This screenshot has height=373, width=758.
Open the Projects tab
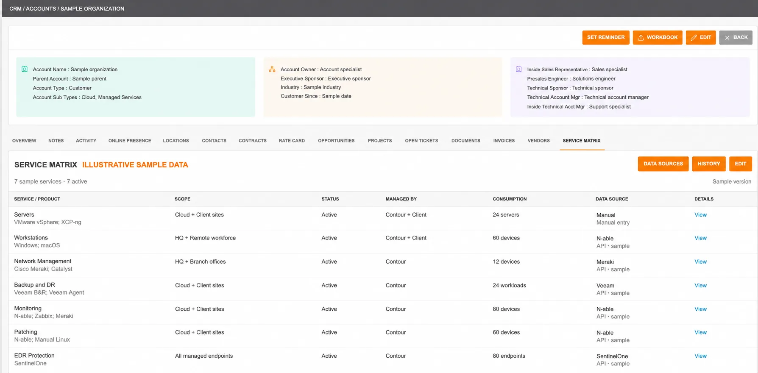pyautogui.click(x=380, y=141)
